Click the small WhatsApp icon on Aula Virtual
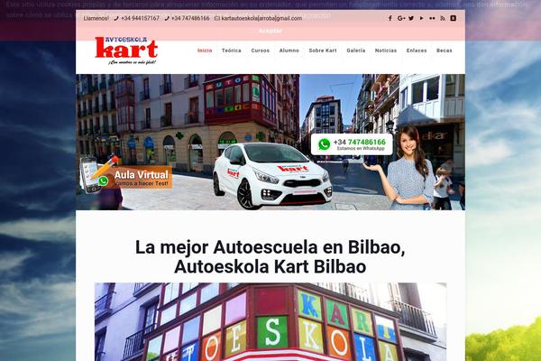Viewport: 541px width, 361px height. coord(103,180)
